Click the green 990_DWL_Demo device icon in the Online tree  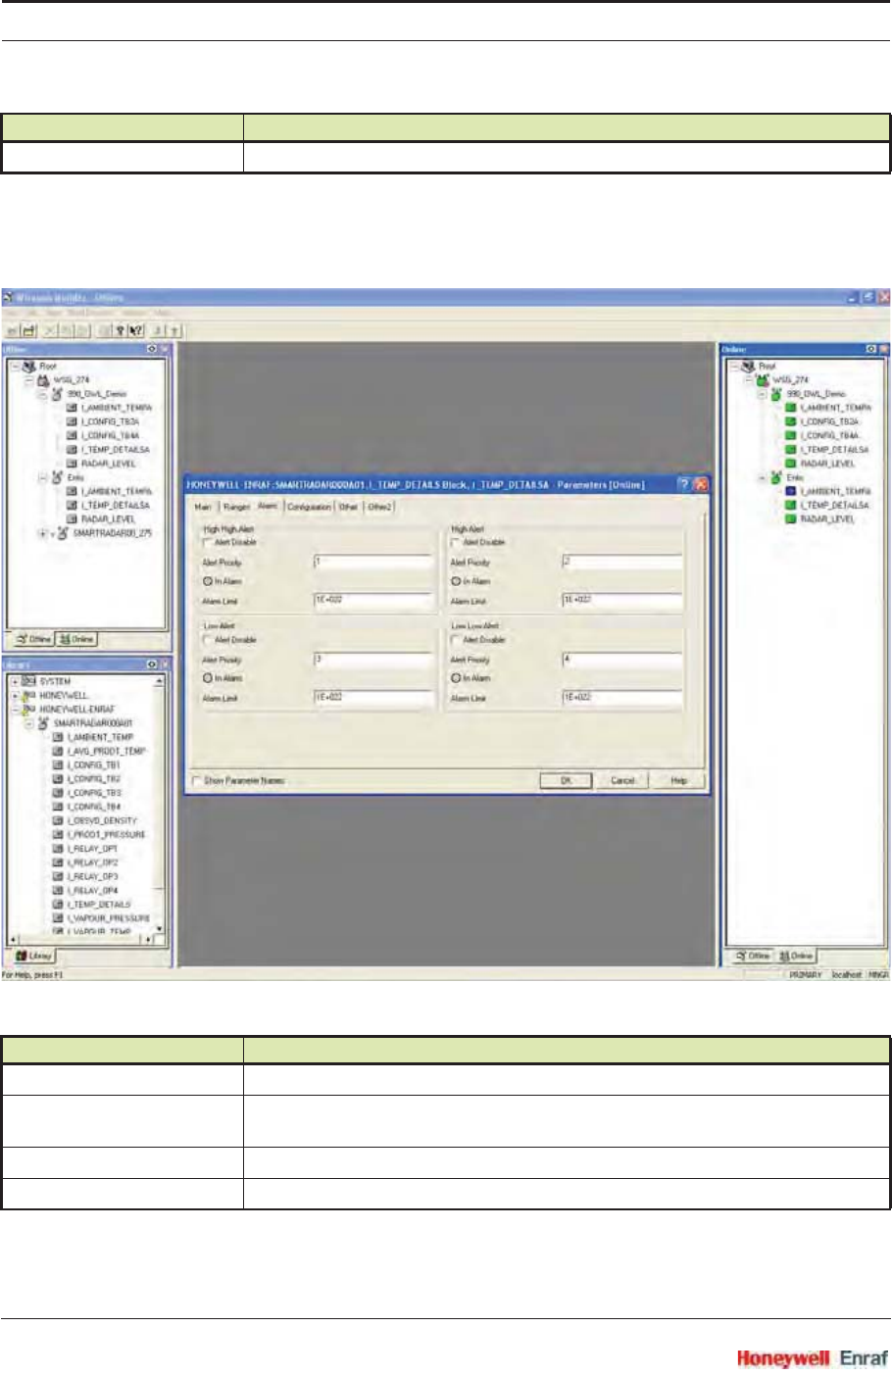click(x=776, y=393)
